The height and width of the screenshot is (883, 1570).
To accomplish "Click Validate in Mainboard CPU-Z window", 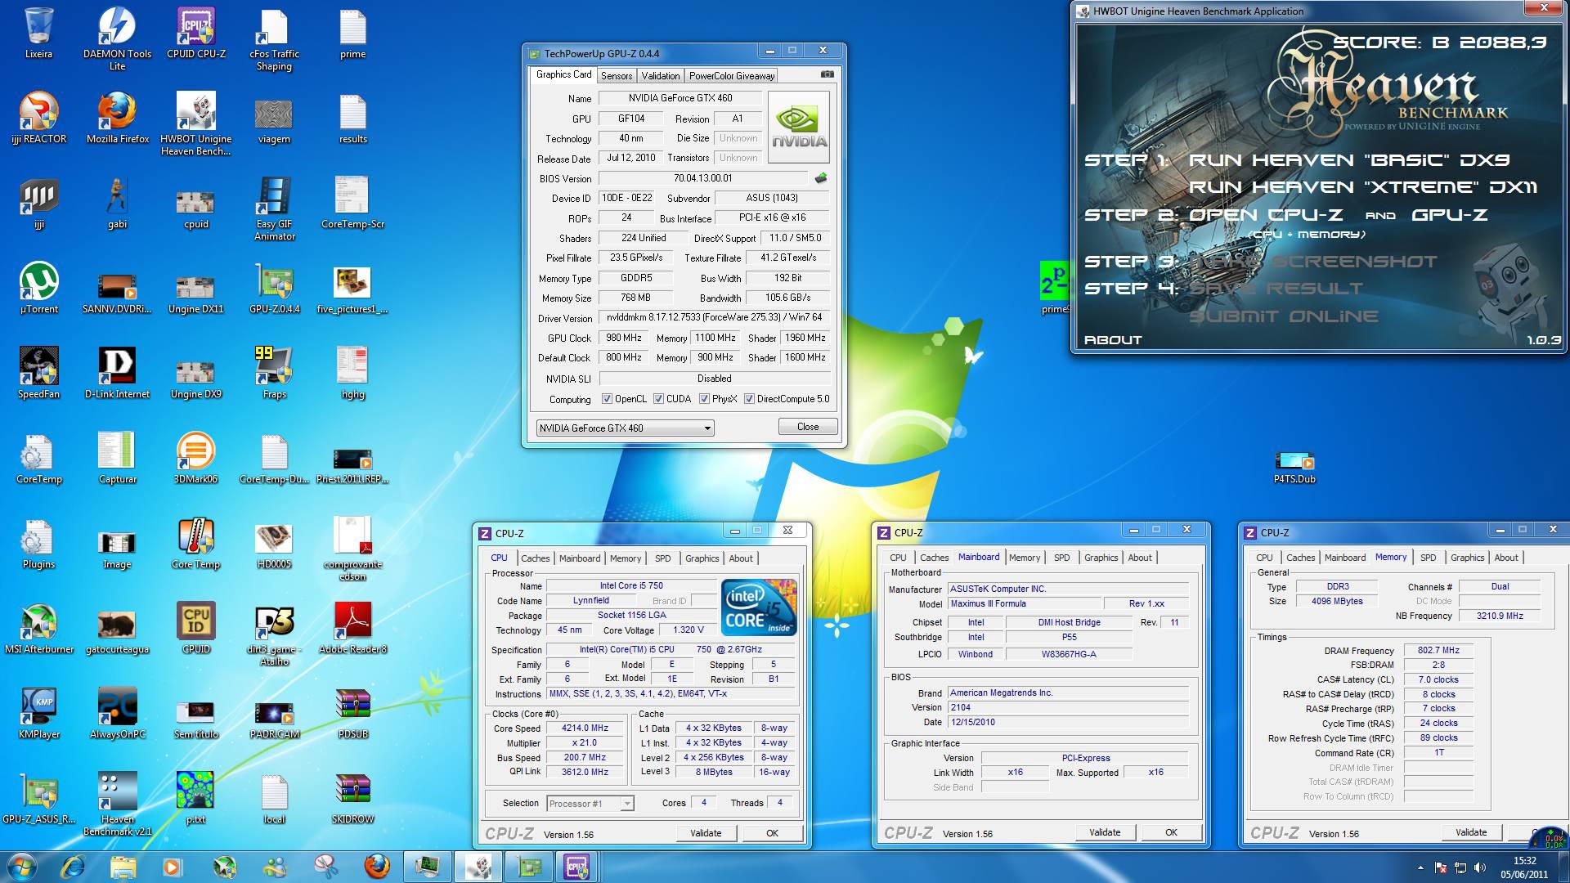I will [1105, 832].
